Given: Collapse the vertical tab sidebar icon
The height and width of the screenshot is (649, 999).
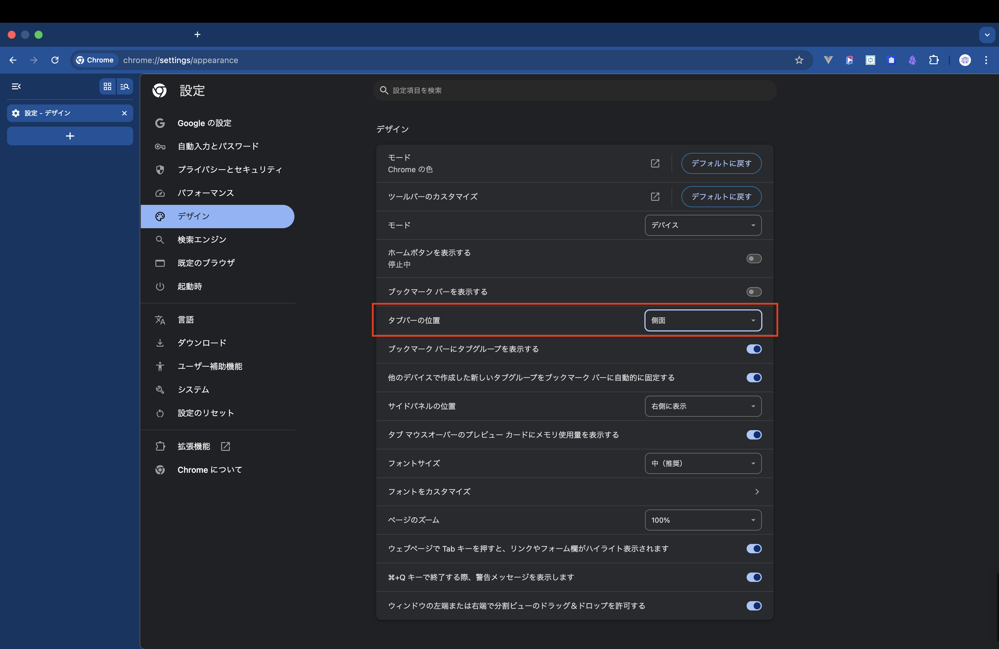Looking at the screenshot, I should tap(16, 86).
